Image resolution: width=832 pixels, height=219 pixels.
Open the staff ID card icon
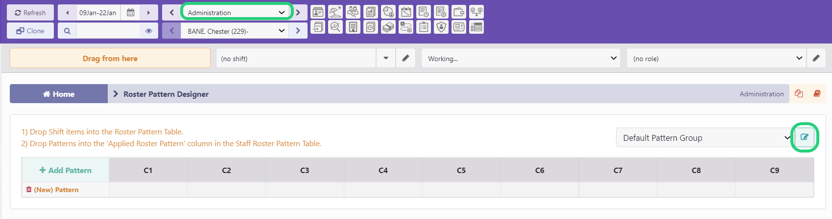(318, 12)
